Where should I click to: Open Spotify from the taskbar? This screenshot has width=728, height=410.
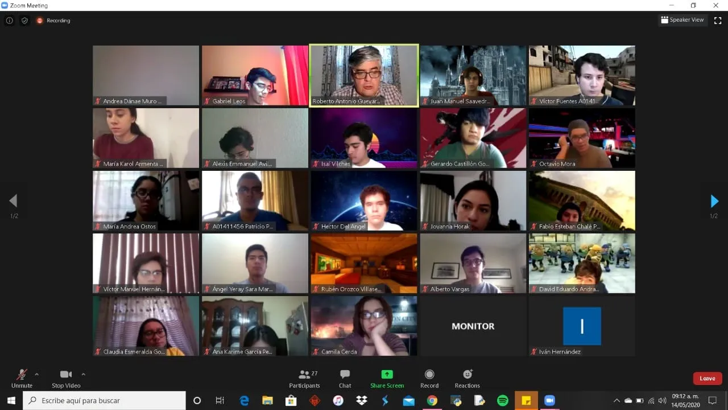click(503, 400)
